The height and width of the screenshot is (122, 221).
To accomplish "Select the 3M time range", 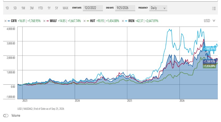I will pos(32,8).
